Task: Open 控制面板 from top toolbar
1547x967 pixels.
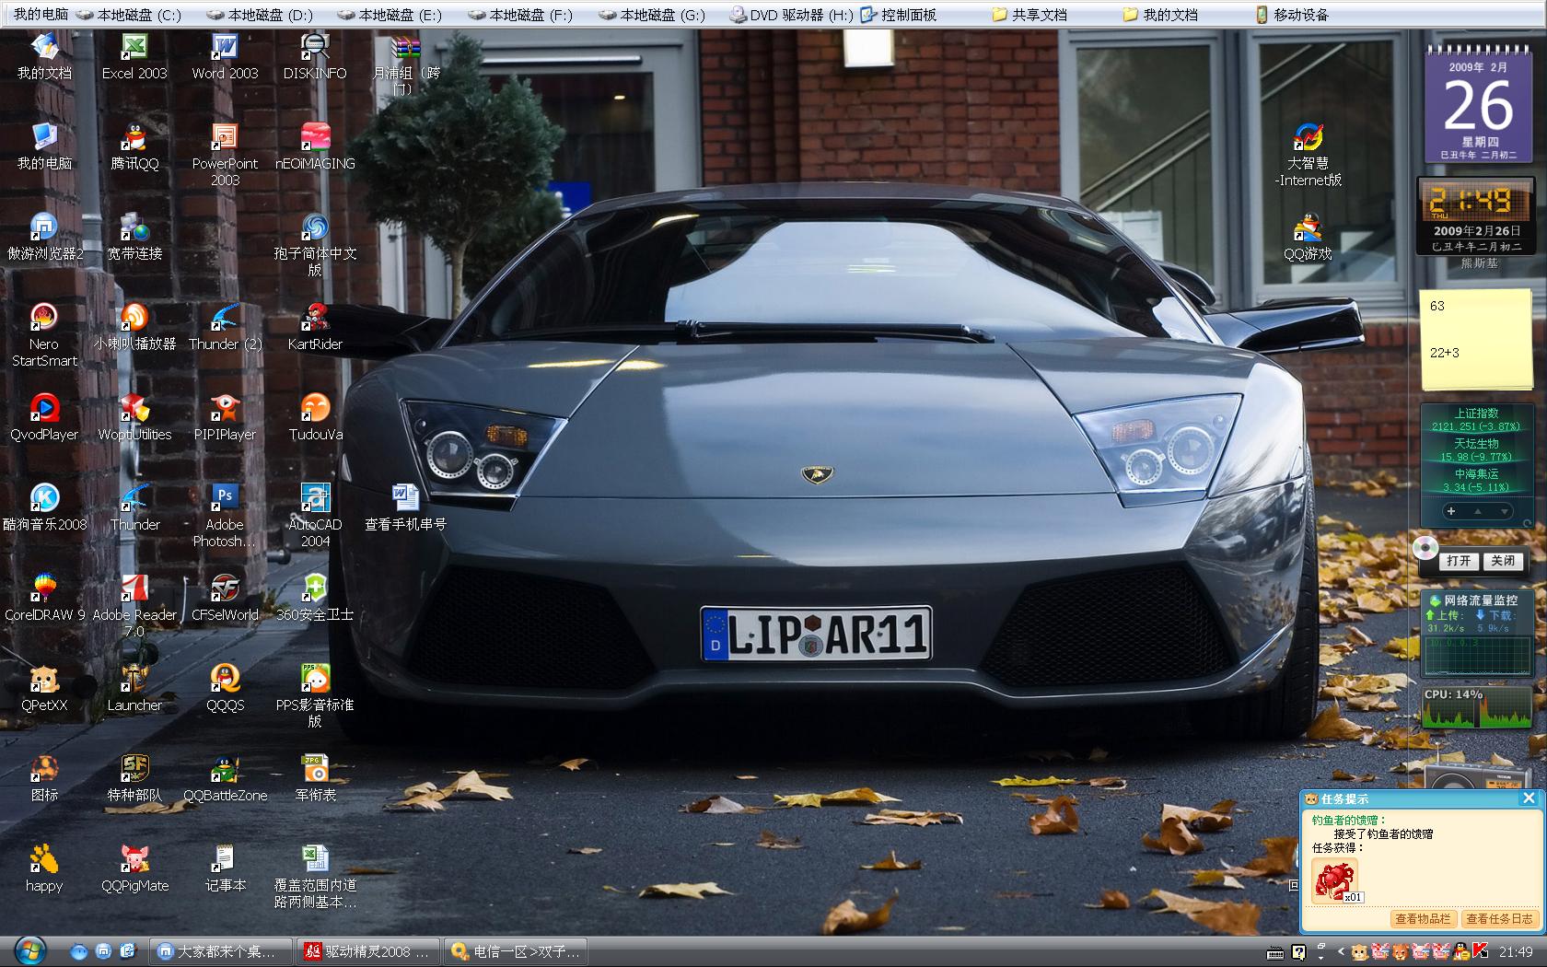Action: click(899, 15)
